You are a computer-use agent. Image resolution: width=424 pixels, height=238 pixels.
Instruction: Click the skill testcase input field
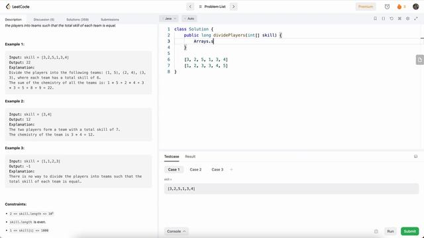tap(291, 188)
